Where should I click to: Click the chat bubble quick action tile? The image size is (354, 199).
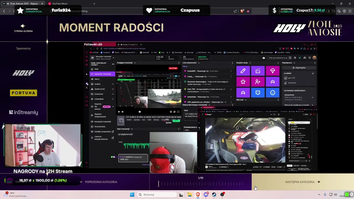tap(258, 93)
